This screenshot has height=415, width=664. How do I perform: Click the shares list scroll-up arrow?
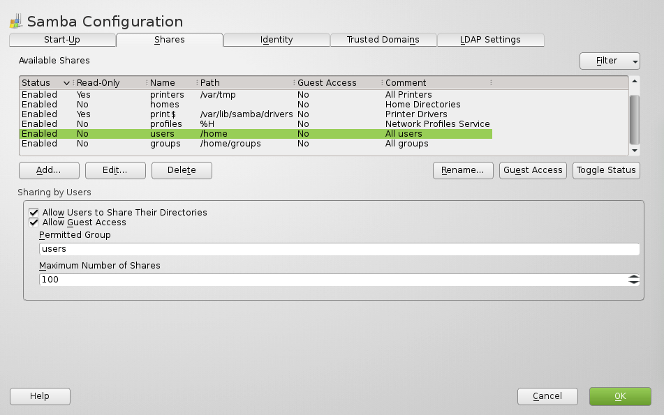pyautogui.click(x=635, y=82)
